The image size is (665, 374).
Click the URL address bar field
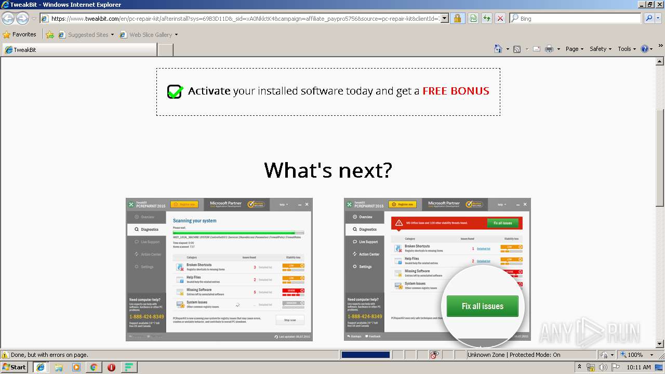(241, 18)
